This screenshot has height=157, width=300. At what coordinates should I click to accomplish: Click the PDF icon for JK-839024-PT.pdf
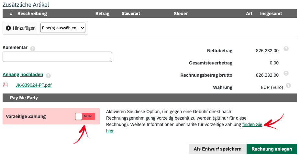click(x=5, y=84)
